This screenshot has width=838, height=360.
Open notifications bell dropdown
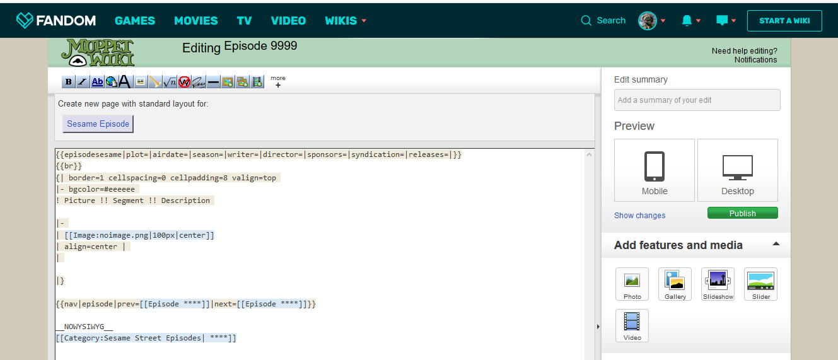click(691, 21)
